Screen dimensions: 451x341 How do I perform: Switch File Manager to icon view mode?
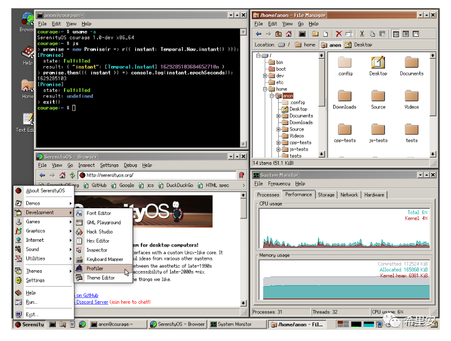[x=396, y=34]
